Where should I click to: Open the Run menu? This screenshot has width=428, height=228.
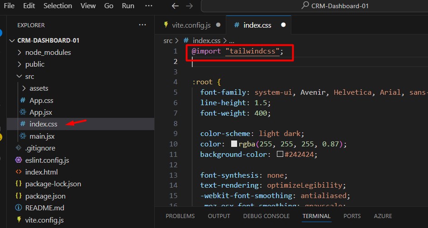[128, 6]
